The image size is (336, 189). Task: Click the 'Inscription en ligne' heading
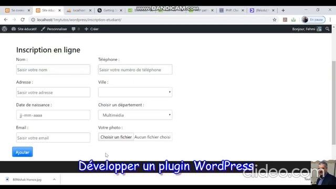point(48,50)
